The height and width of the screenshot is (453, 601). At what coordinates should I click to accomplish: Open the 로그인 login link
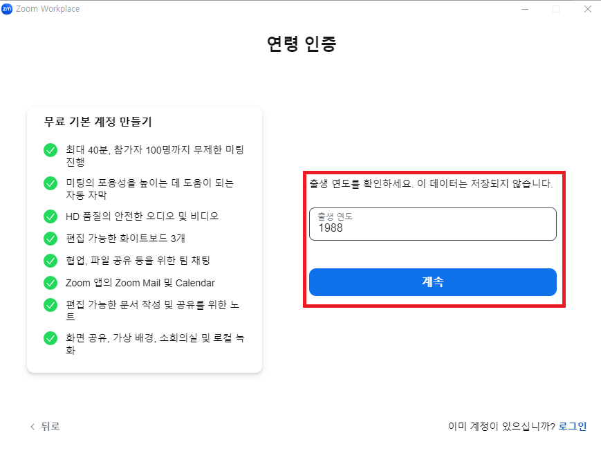tap(572, 426)
